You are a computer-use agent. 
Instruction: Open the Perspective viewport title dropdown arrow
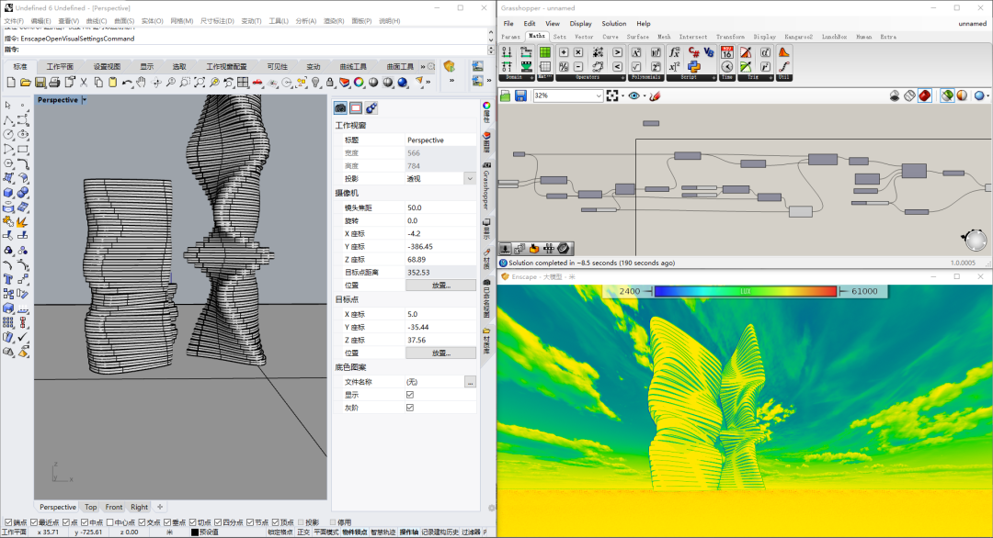(x=85, y=100)
